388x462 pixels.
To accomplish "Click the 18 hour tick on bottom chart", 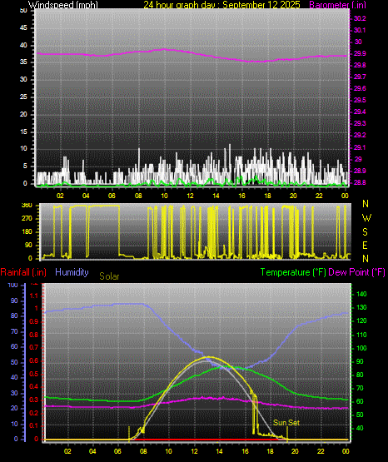I will click(x=270, y=451).
